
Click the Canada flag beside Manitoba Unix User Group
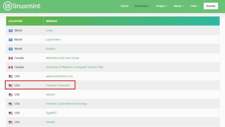[x=11, y=58]
